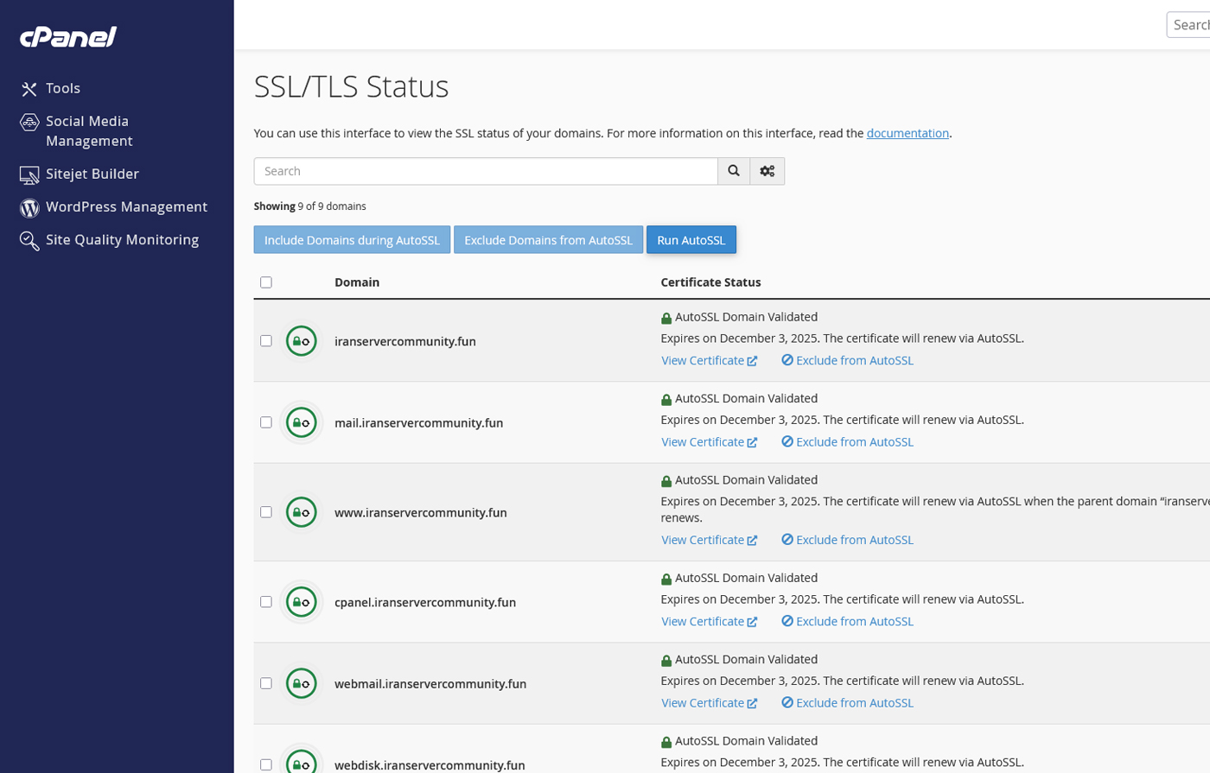Click Exclude Domains from AutoSSL button
1210x773 pixels.
(548, 240)
